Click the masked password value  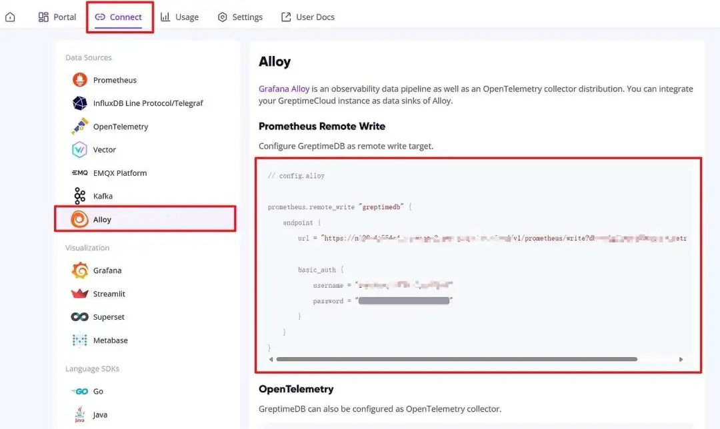pyautogui.click(x=403, y=301)
